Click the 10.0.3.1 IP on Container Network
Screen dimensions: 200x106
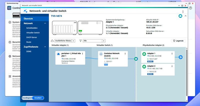tap(109, 61)
